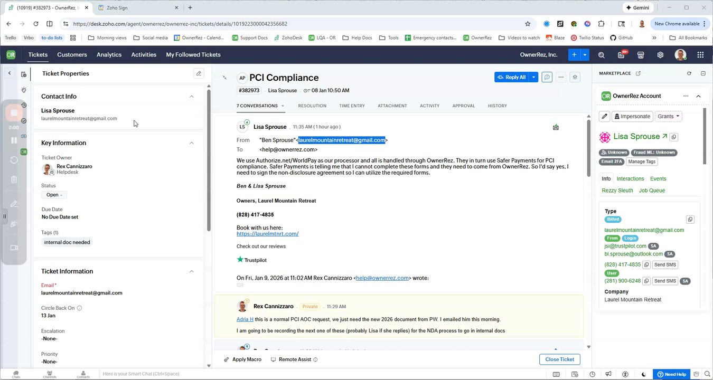Switch to the Attachment tab
Screen dimensions: 713x380
pos(392,106)
